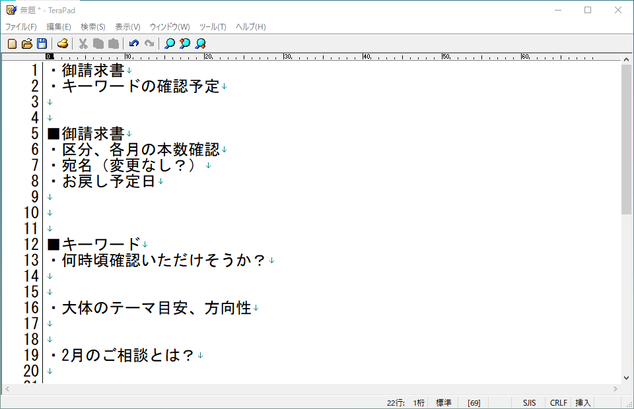Click the line '・2月のご相談とは？'

122,356
